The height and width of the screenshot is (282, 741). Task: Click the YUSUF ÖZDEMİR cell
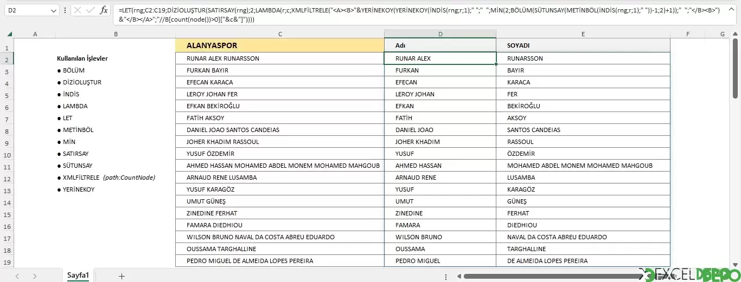pyautogui.click(x=280, y=154)
